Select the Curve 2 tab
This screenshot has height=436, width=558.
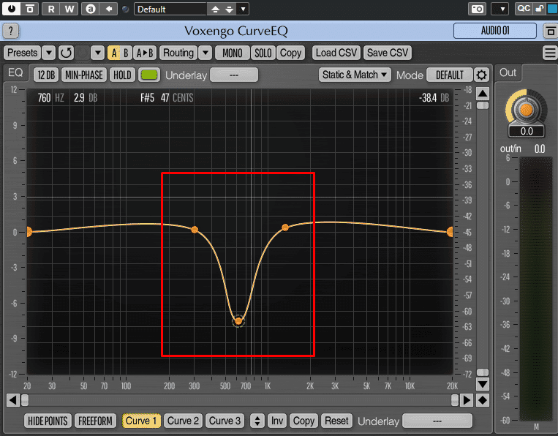(x=183, y=421)
